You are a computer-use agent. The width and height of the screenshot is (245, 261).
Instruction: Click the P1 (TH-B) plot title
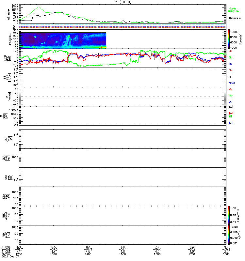pos(123,2)
